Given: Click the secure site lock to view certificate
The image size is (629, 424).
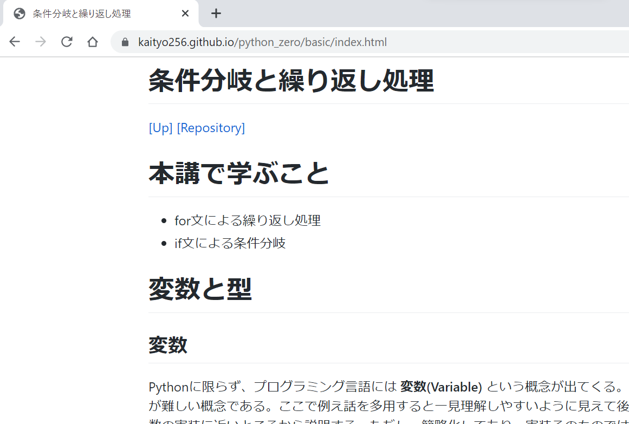Looking at the screenshot, I should click(x=125, y=42).
